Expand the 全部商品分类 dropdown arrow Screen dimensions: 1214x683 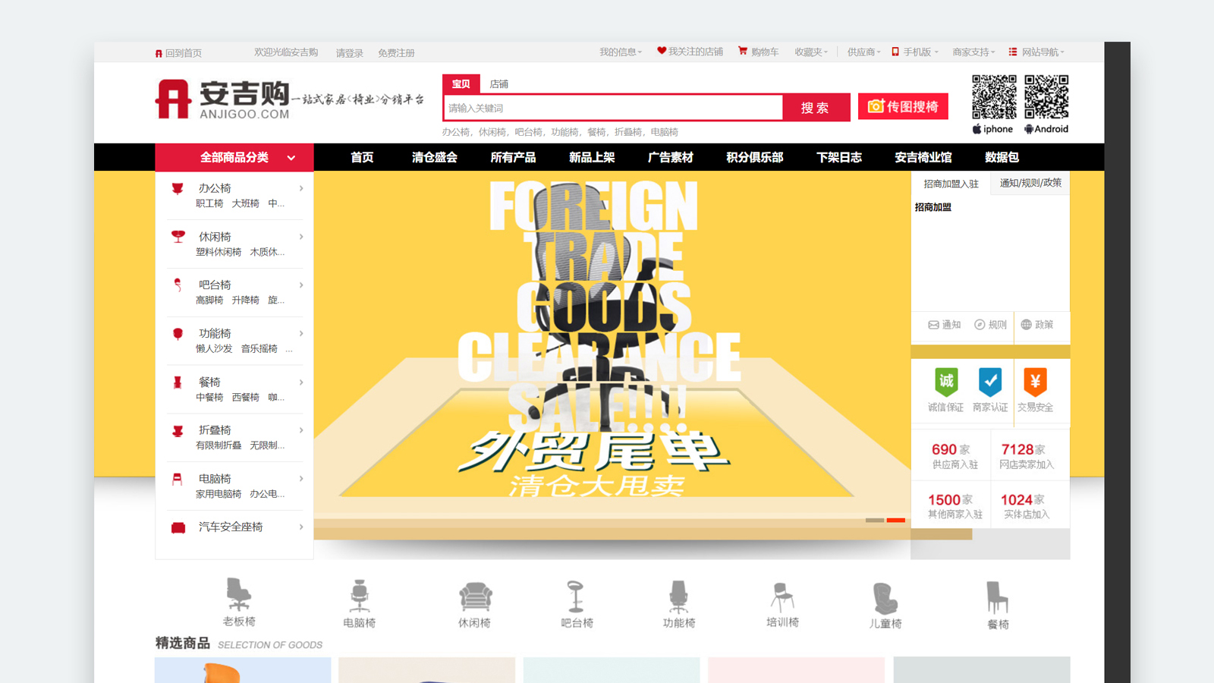(x=291, y=158)
